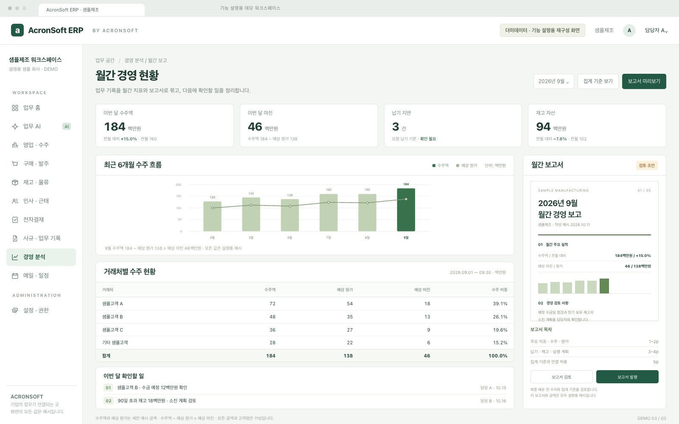Open the 설정 · 권한 gear icon
This screenshot has width=679, height=424.
pyautogui.click(x=15, y=310)
